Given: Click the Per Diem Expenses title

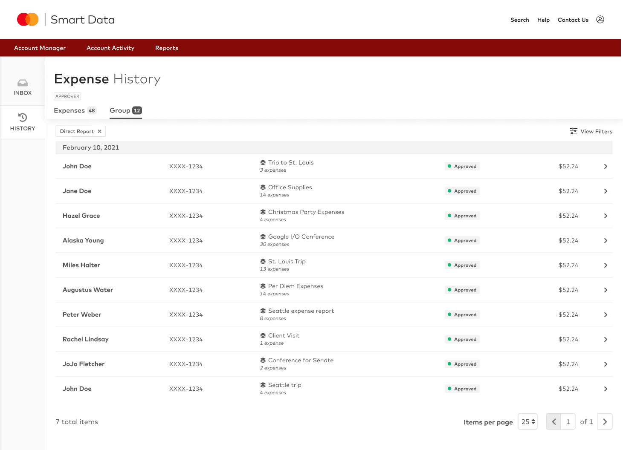Looking at the screenshot, I should (x=296, y=286).
